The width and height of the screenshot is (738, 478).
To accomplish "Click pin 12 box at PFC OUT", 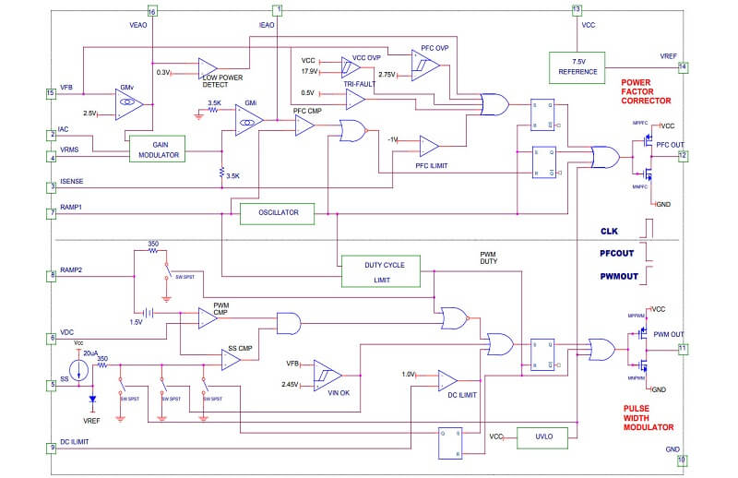I will tap(683, 155).
